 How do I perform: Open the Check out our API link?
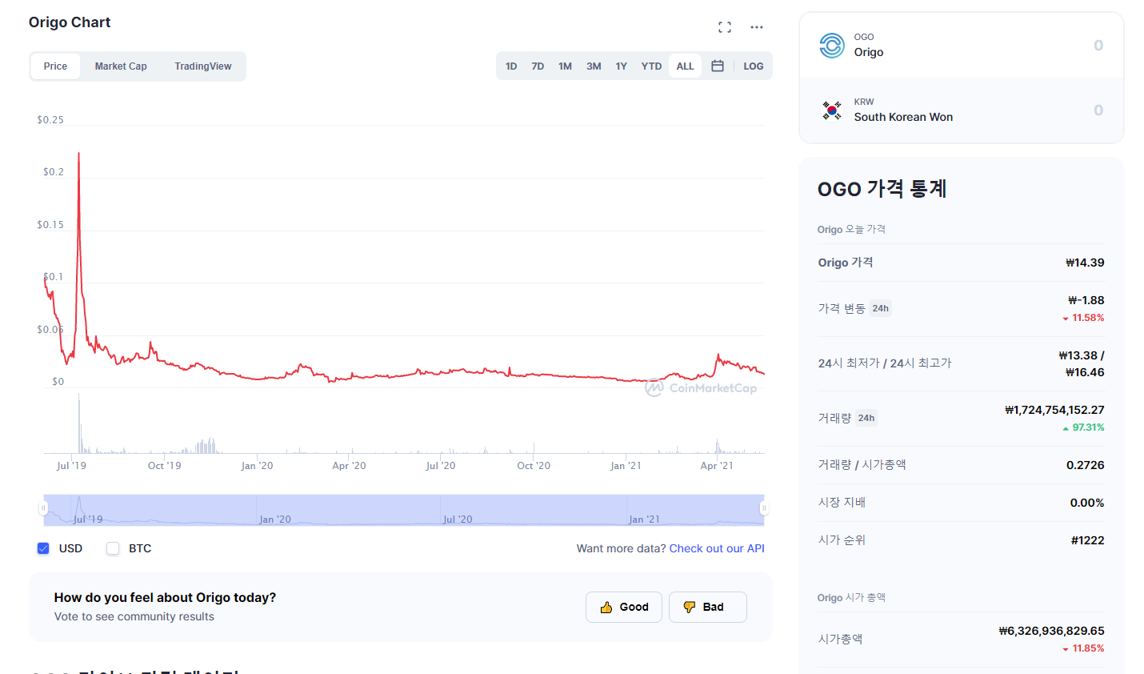coord(717,548)
